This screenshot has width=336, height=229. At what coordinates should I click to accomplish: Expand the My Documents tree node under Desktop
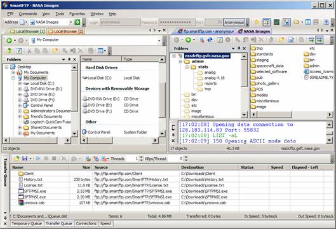coord(13,73)
